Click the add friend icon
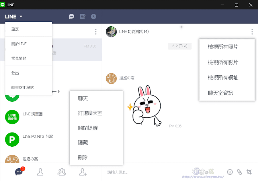258x181 pixels. click(83, 172)
